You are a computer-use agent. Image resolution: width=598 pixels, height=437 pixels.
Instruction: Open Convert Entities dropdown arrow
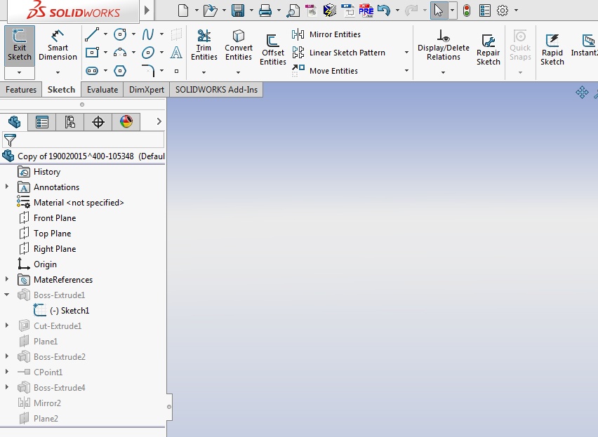coord(238,72)
